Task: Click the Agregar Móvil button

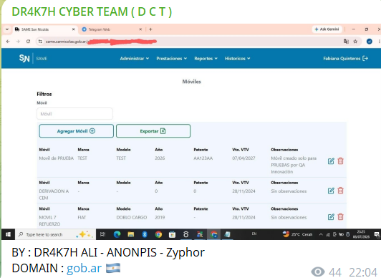Action: click(77, 131)
